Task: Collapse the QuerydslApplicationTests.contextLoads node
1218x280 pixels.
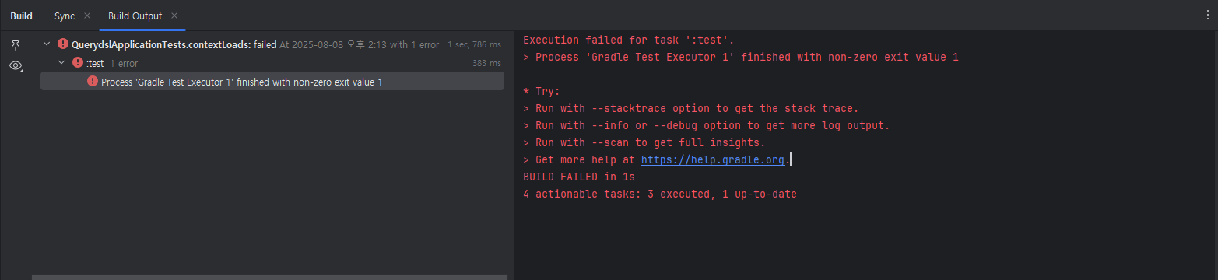Action: tap(47, 44)
